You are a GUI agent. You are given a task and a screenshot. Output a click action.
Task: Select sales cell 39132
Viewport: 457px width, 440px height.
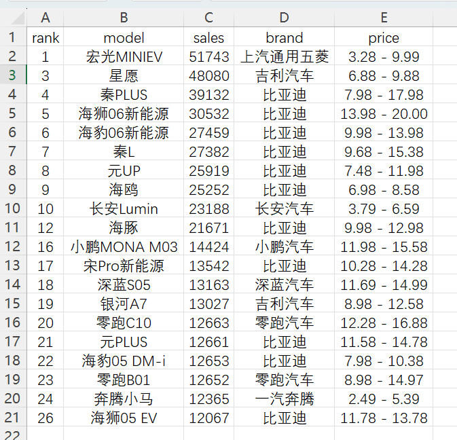(208, 94)
